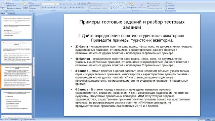This screenshot has height=121, width=215.
Task: Click the Русский (Россия) language indicator
Action: click(30, 120)
